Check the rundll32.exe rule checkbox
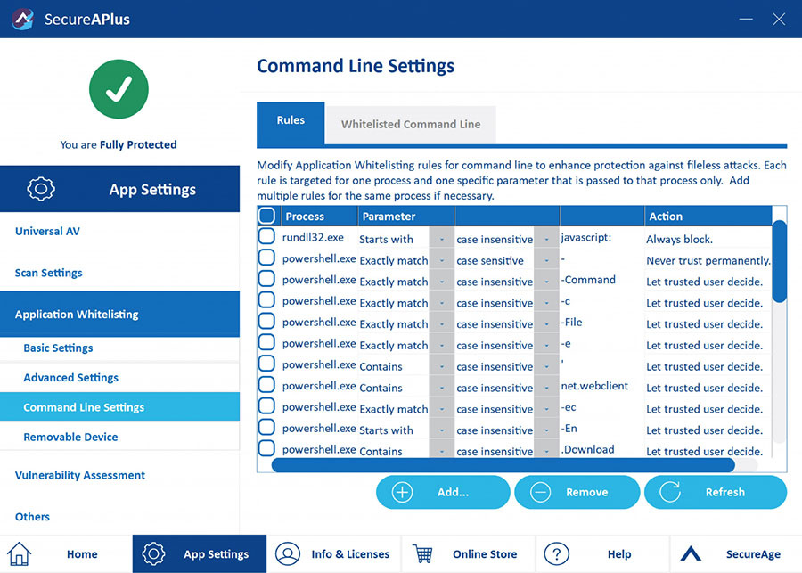Viewport: 802px width, 573px height. pos(266,236)
